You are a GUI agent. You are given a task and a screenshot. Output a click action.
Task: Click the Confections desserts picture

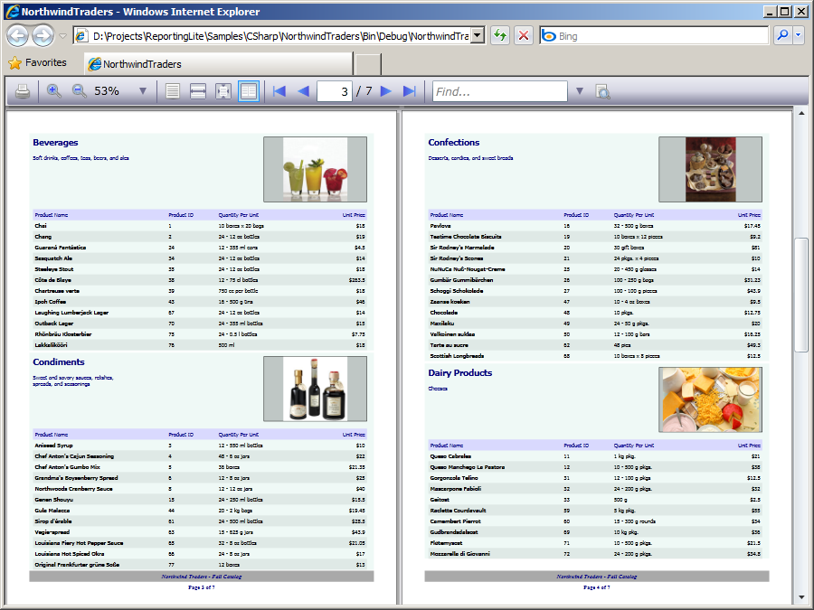tap(710, 169)
